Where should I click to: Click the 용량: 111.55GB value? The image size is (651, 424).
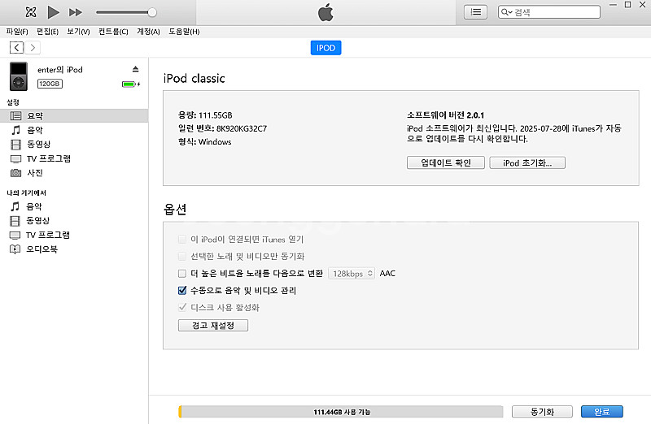coord(205,115)
